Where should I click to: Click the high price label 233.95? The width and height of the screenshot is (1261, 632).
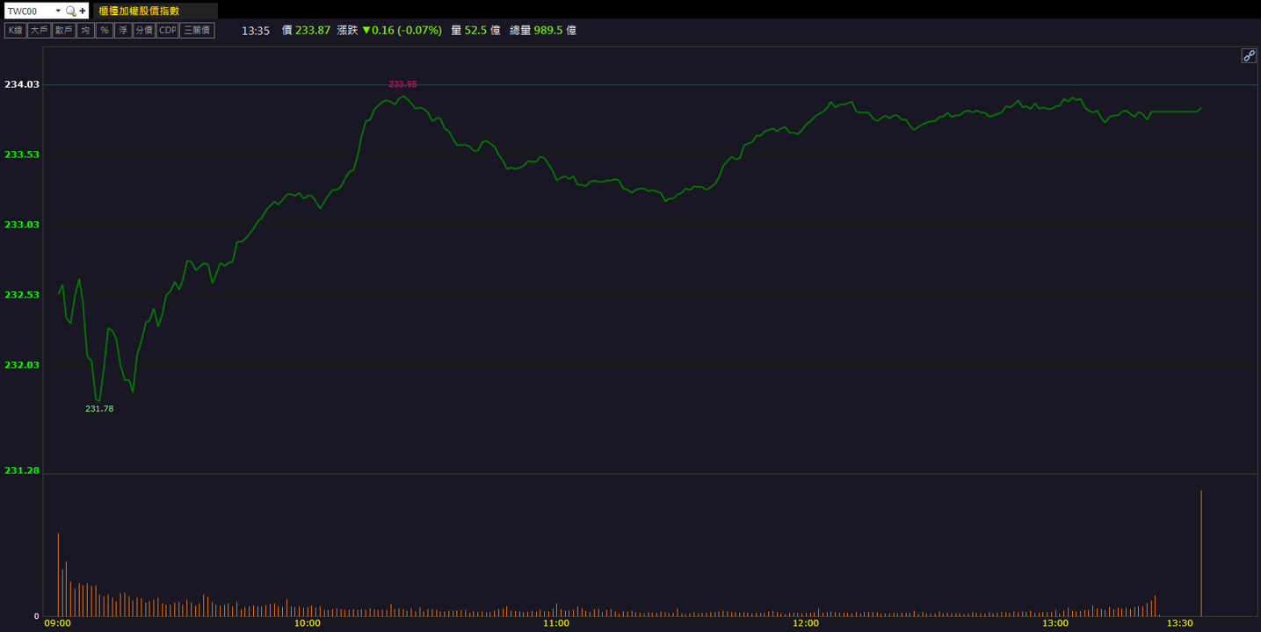coord(402,84)
